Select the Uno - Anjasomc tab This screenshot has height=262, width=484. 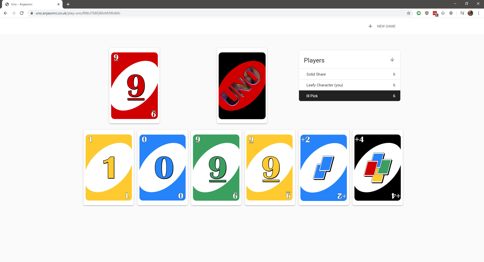32,4
